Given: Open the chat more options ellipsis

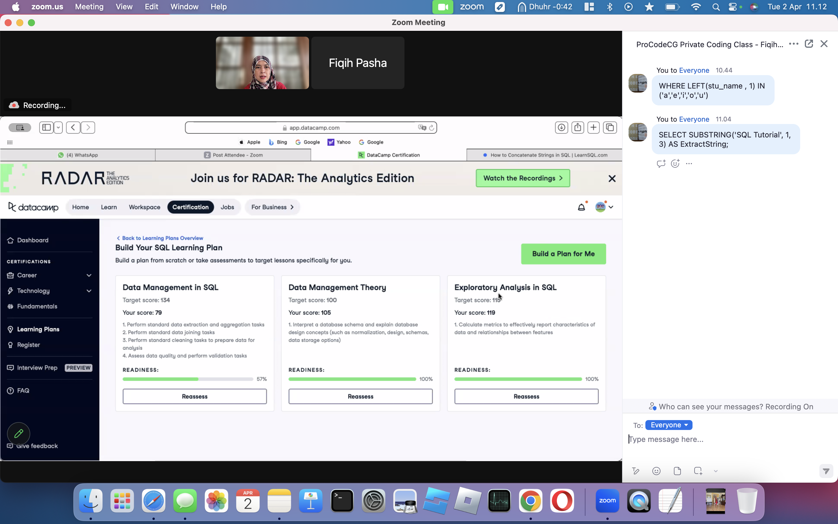Looking at the screenshot, I should tap(793, 44).
